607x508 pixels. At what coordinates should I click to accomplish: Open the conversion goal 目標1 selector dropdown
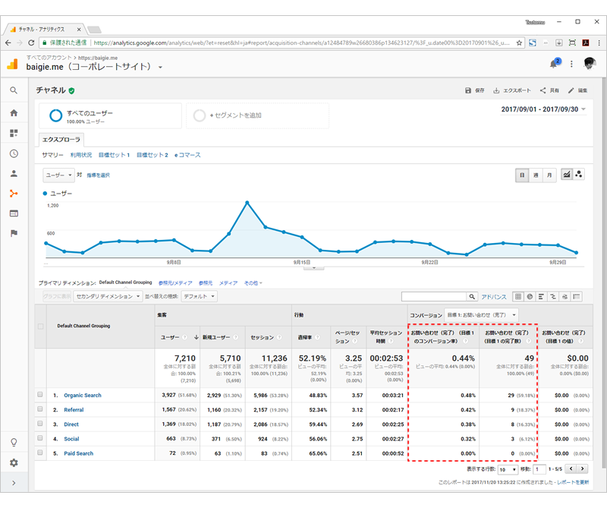pos(481,315)
